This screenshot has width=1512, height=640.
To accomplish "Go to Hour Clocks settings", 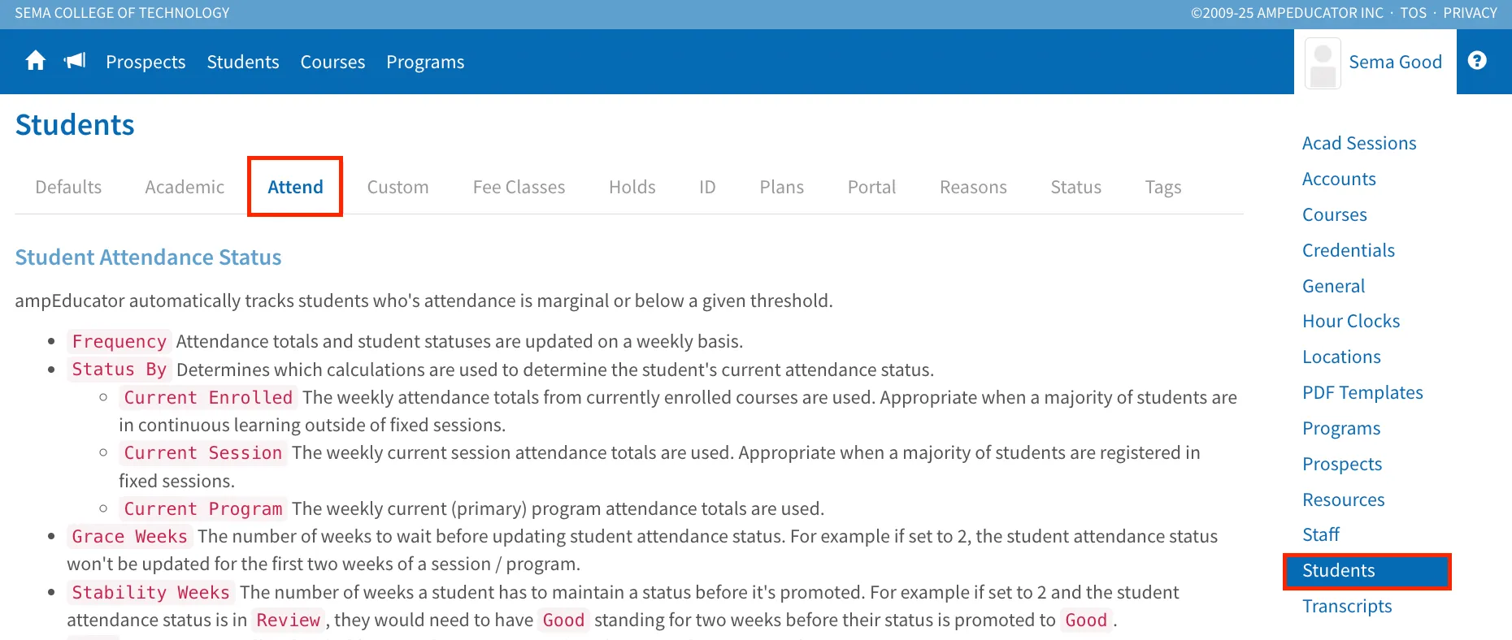I will [x=1351, y=321].
